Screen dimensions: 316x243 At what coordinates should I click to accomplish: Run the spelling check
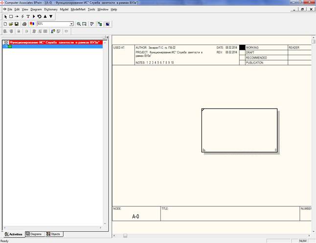(92, 24)
